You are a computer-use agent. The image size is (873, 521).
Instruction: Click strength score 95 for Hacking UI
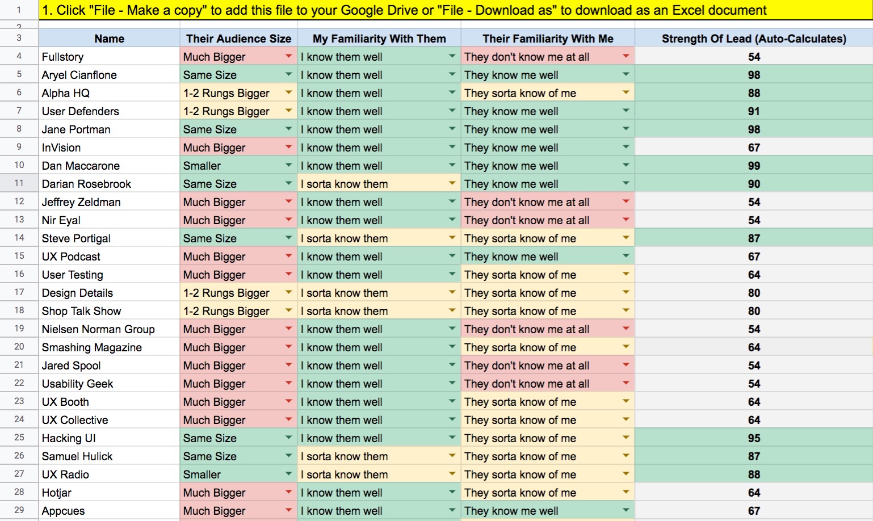(x=754, y=438)
